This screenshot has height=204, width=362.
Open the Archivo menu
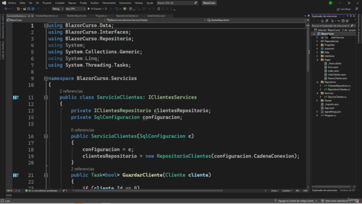[x=12, y=3]
